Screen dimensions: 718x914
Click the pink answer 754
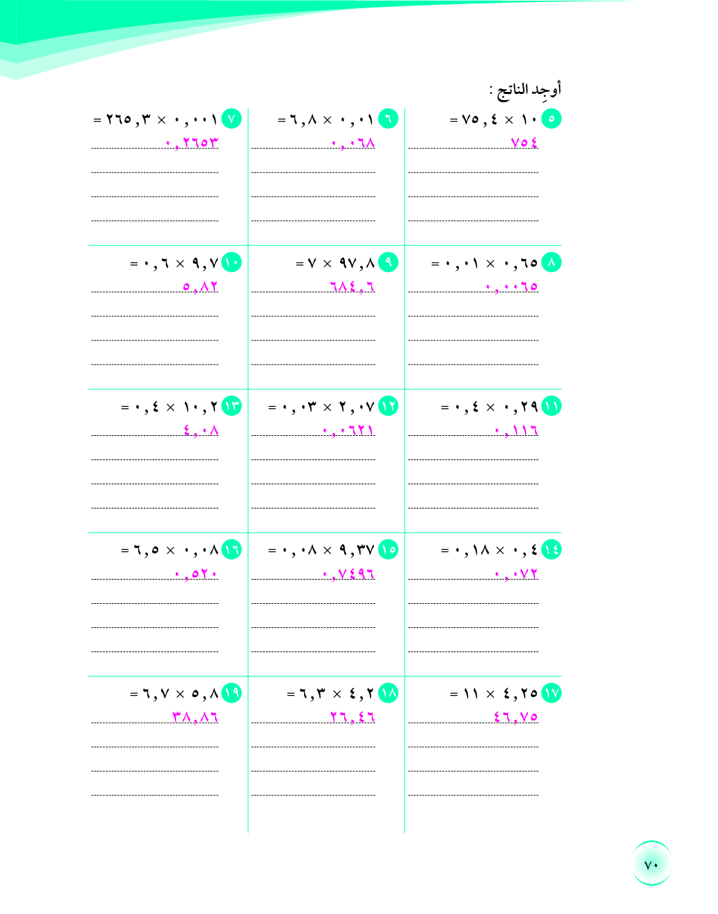click(524, 142)
